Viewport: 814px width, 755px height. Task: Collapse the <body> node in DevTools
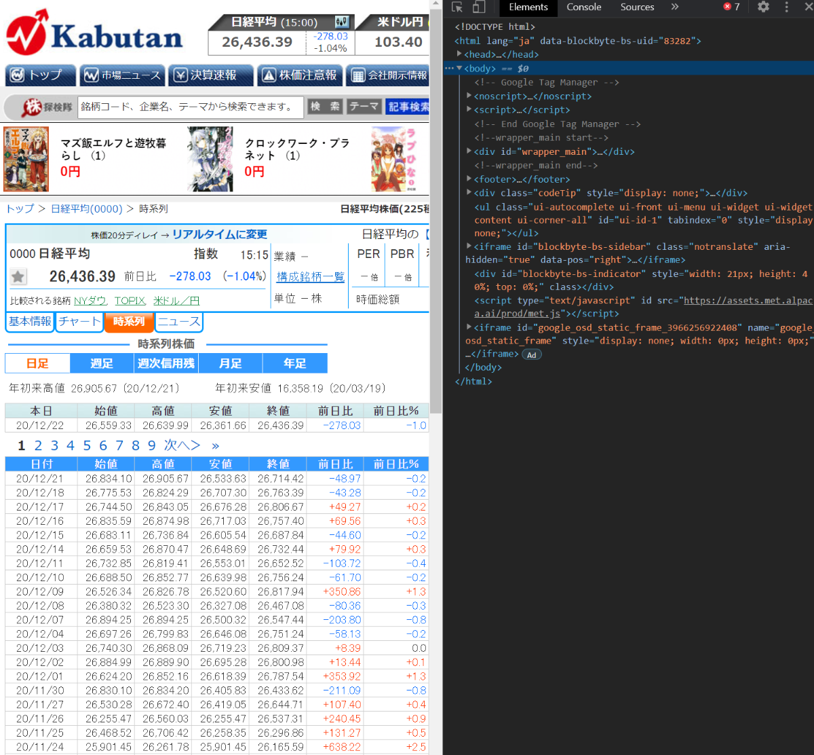coord(459,68)
